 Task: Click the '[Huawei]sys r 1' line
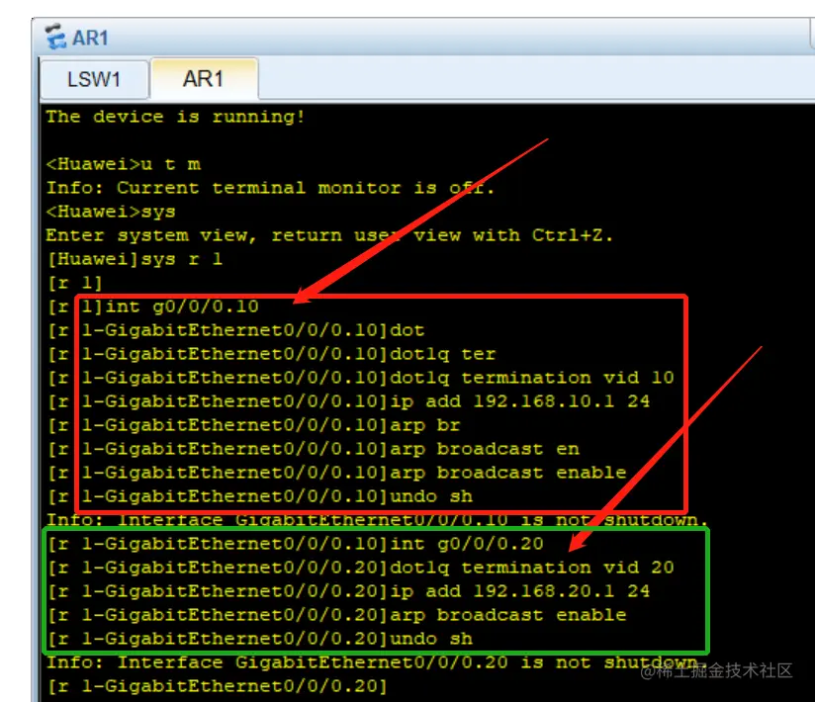pos(136,259)
